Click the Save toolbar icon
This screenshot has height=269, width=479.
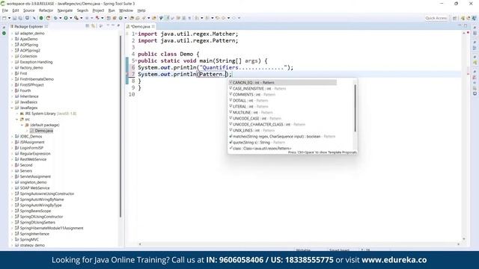click(x=14, y=18)
